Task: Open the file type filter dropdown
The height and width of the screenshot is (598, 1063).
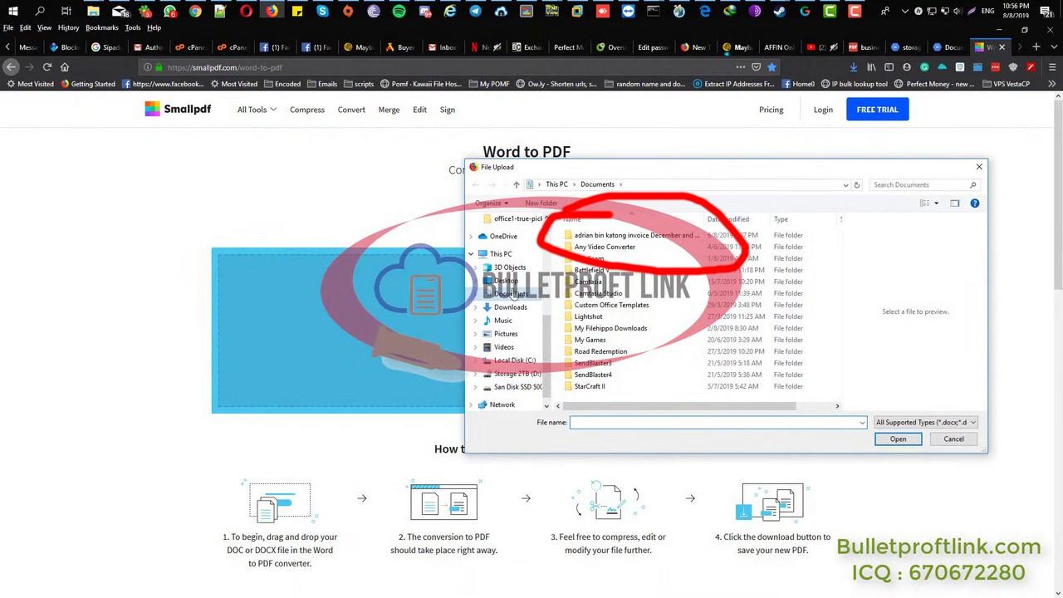Action: click(x=925, y=422)
